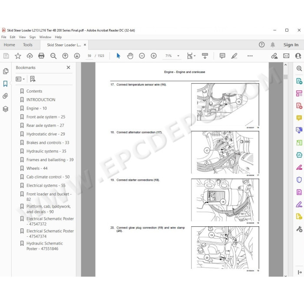Go to next page arrow
304x304 pixels.
77,56
